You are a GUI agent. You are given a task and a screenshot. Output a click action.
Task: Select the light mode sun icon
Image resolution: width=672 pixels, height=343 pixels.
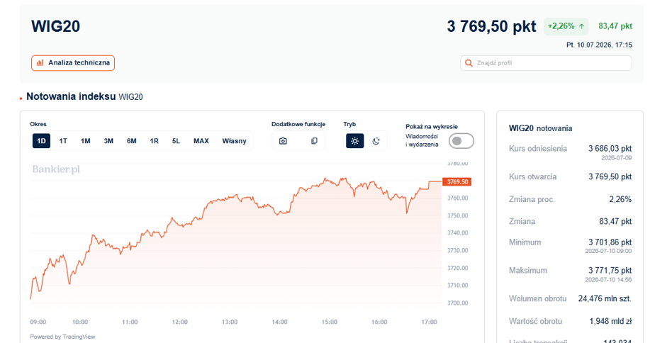coord(355,141)
